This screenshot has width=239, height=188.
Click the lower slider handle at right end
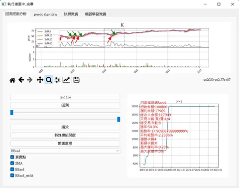click(119, 119)
